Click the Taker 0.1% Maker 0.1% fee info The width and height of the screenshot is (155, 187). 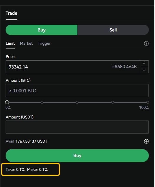pos(27,169)
